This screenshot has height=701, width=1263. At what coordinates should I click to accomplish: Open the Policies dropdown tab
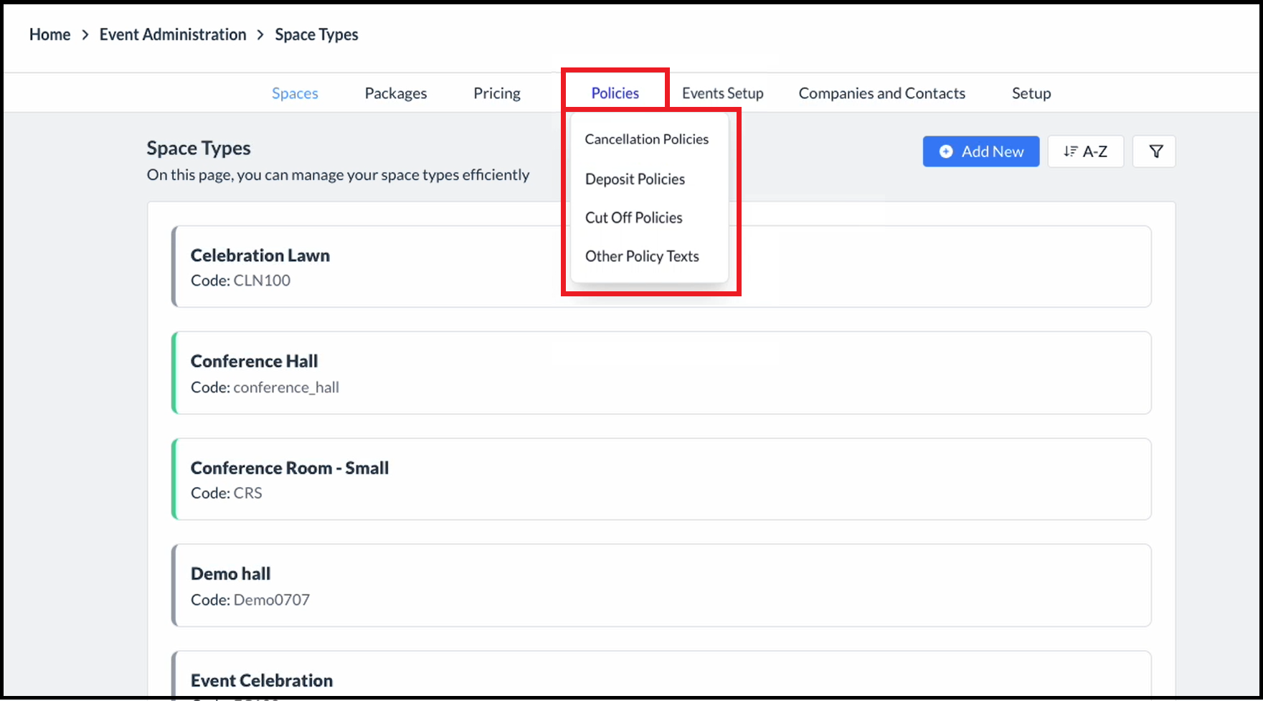(615, 93)
